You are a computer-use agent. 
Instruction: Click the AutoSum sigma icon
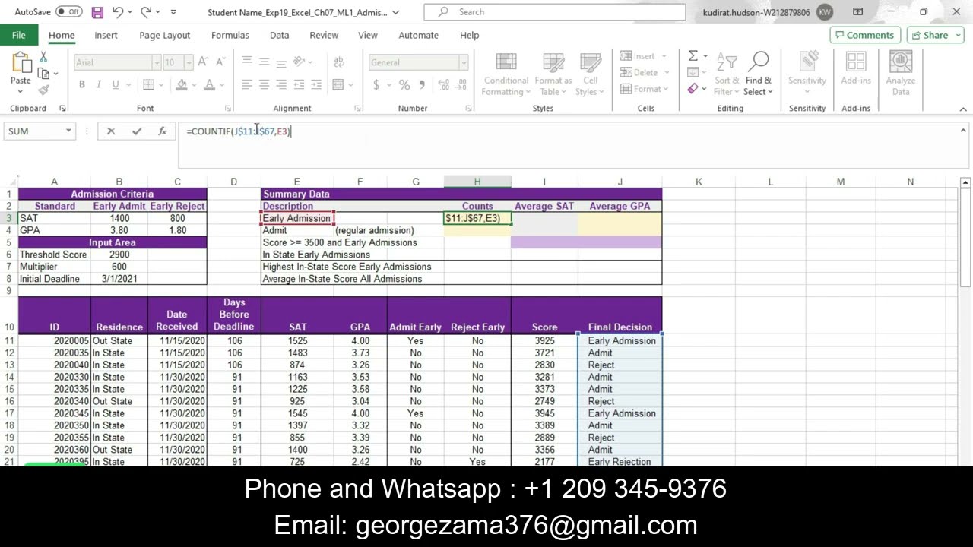click(x=693, y=56)
